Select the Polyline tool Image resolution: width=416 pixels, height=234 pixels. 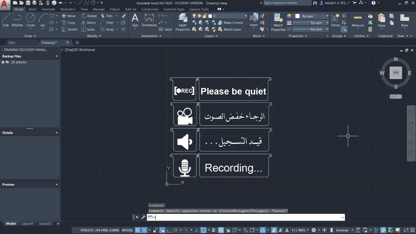17,20
